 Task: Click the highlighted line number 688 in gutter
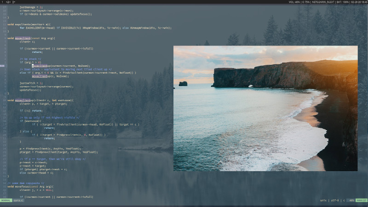3,66
